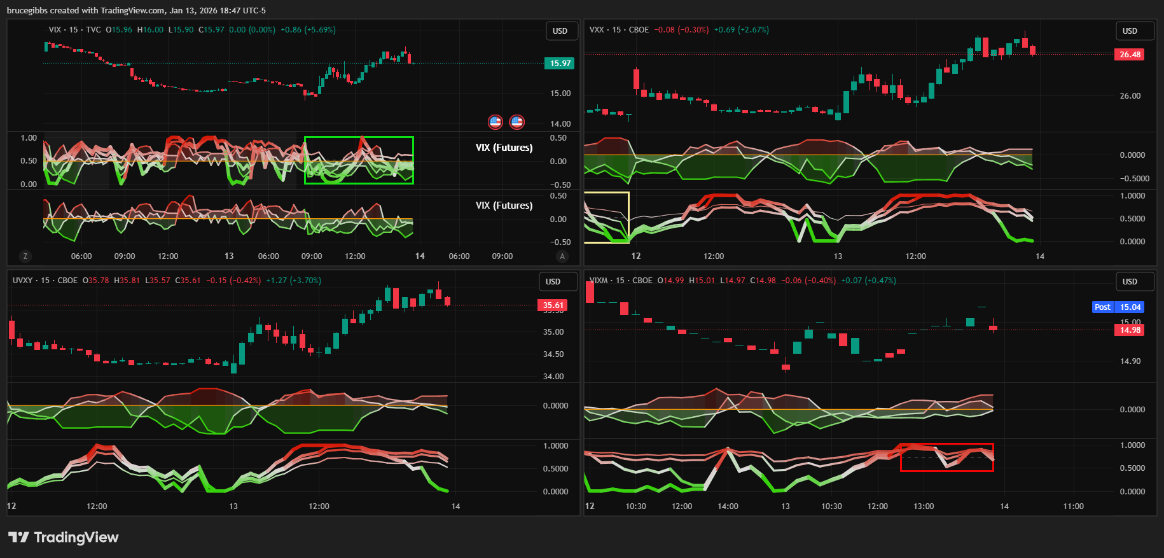Click the Post market badge on VIXM chart
The image size is (1164, 558).
tap(1102, 307)
